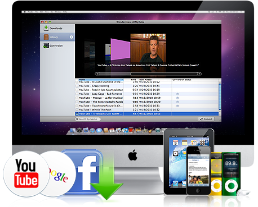Sort list by Time column header
The width and height of the screenshot is (258, 207).
(131, 80)
